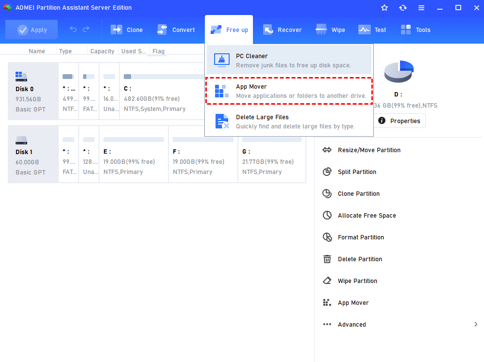This screenshot has width=484, height=362.
Task: Open the Tools menu
Action: click(415, 30)
